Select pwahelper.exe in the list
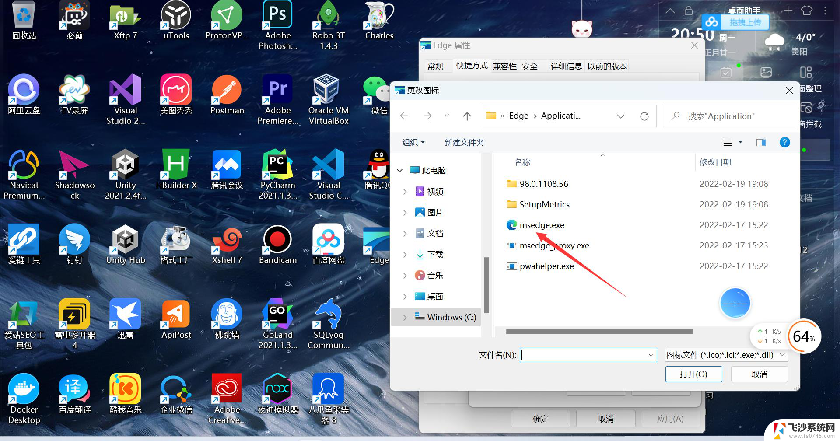Screen dimensions: 840x441 [x=546, y=266]
